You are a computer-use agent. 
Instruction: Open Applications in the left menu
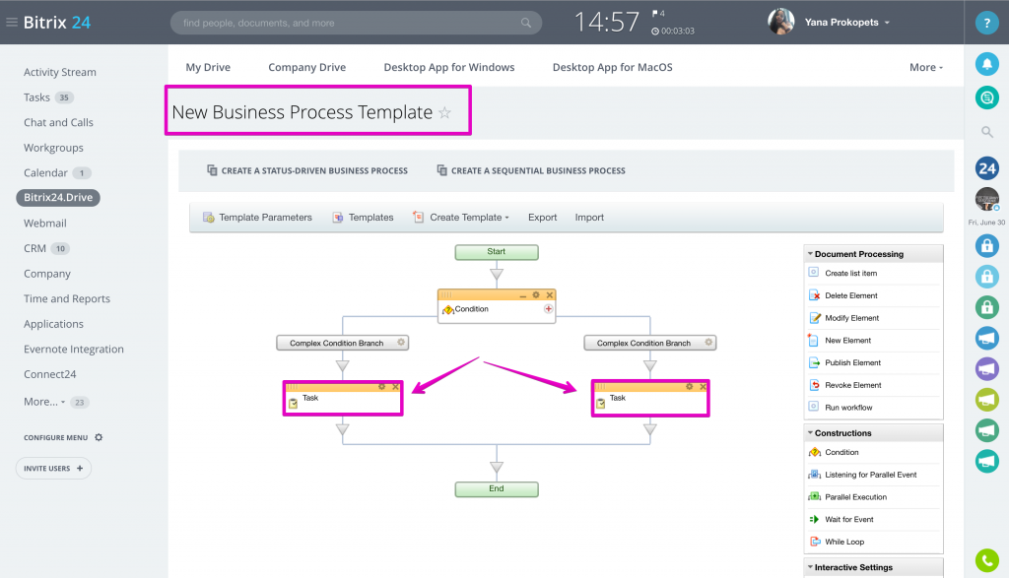53,323
